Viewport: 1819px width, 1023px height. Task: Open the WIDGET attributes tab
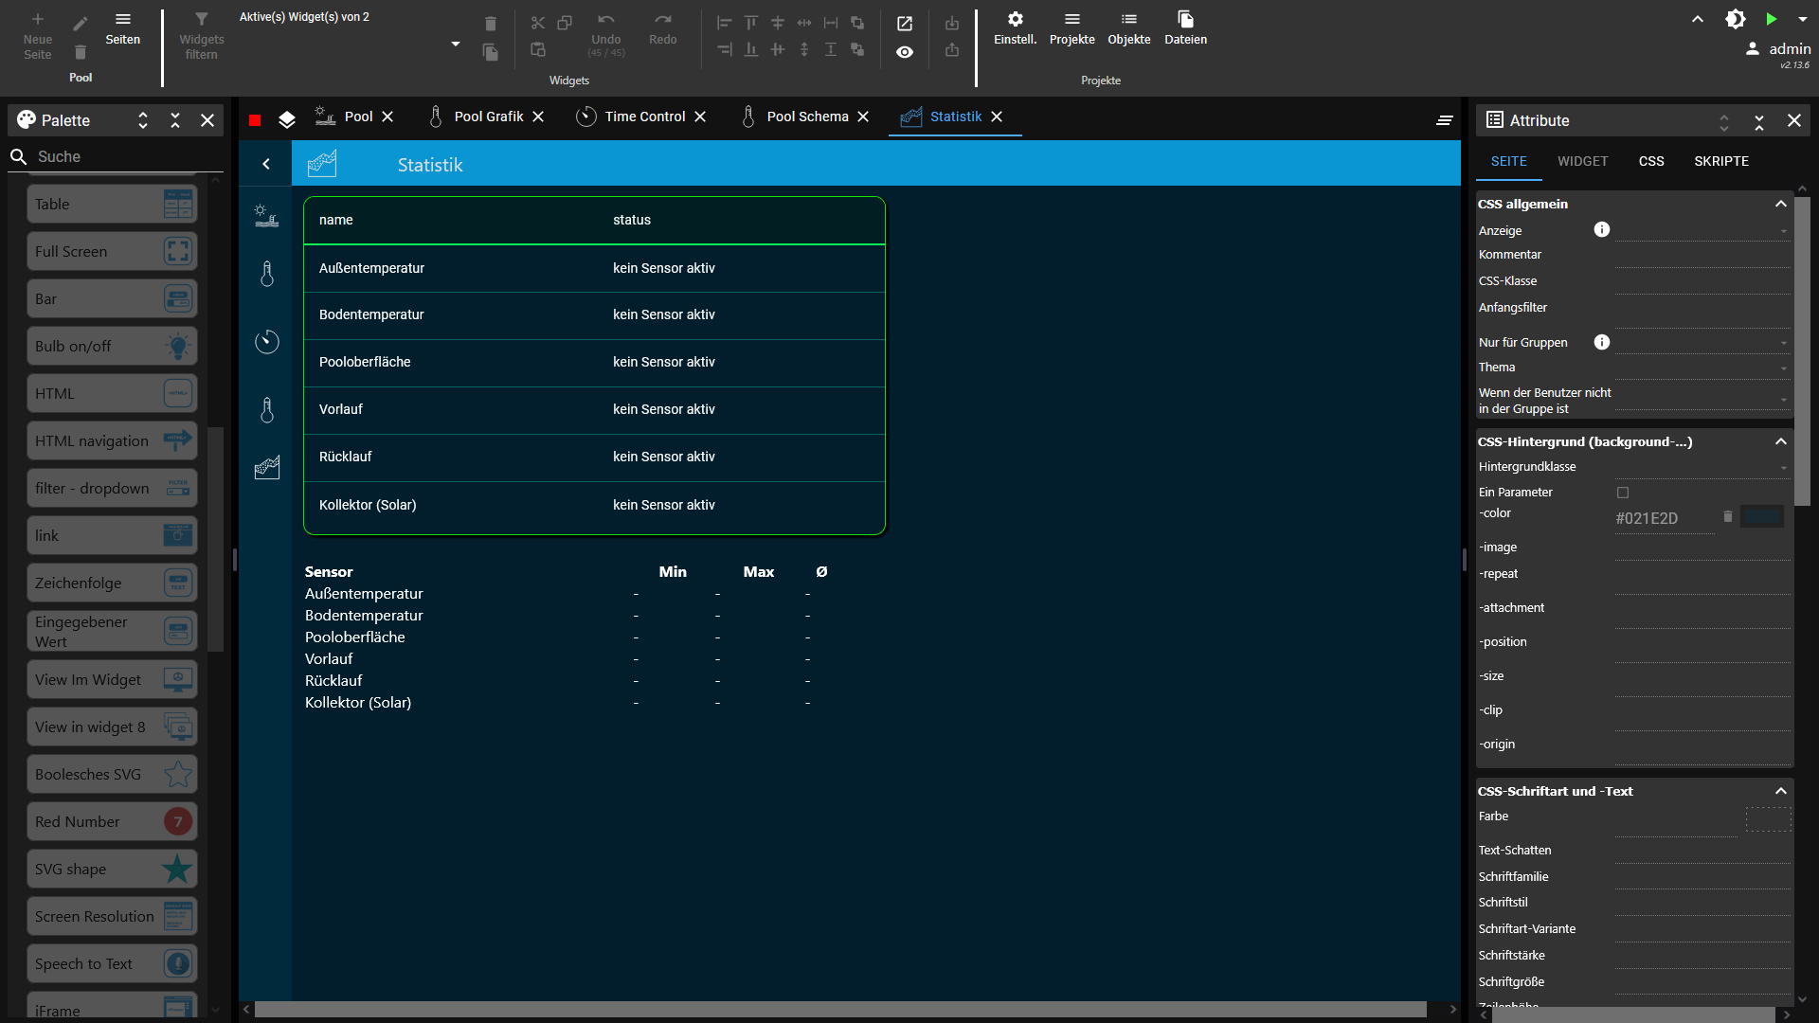point(1582,161)
